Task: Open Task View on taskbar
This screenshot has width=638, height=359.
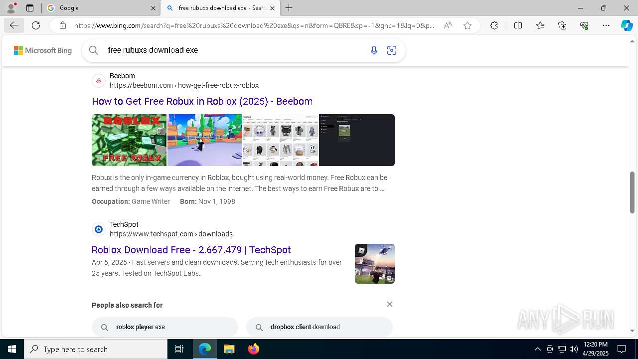Action: pyautogui.click(x=179, y=349)
